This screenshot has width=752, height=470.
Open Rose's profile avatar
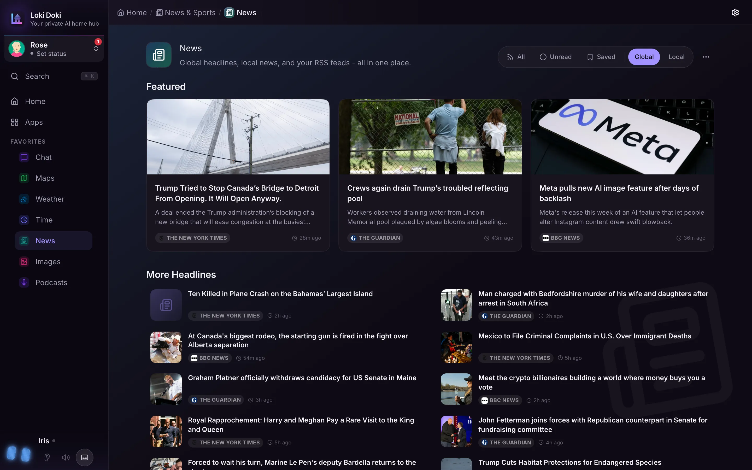click(x=16, y=49)
